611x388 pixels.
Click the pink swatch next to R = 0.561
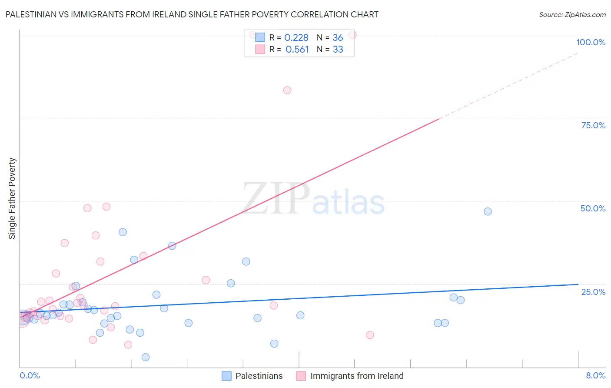click(260, 49)
